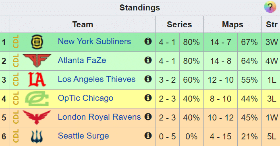Click the CDL league label beside London Royal Ravens
The width and height of the screenshot is (280, 147).
[x=16, y=117]
